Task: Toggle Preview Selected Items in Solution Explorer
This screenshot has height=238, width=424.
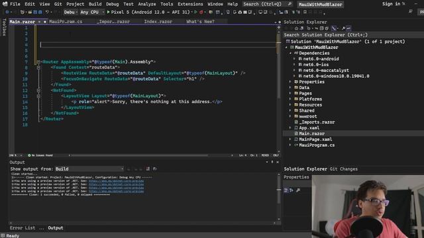Action: click(x=348, y=28)
